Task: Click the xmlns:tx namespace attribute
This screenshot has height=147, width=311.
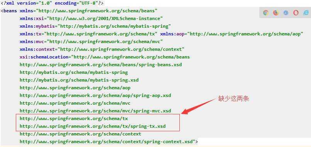Action: [88, 34]
